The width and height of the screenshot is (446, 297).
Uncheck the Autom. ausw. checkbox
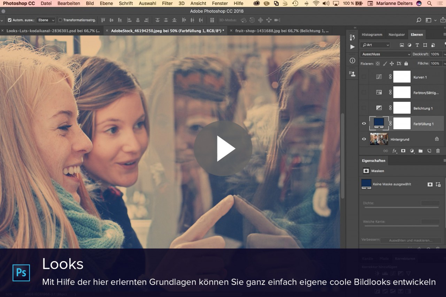[x=9, y=20]
